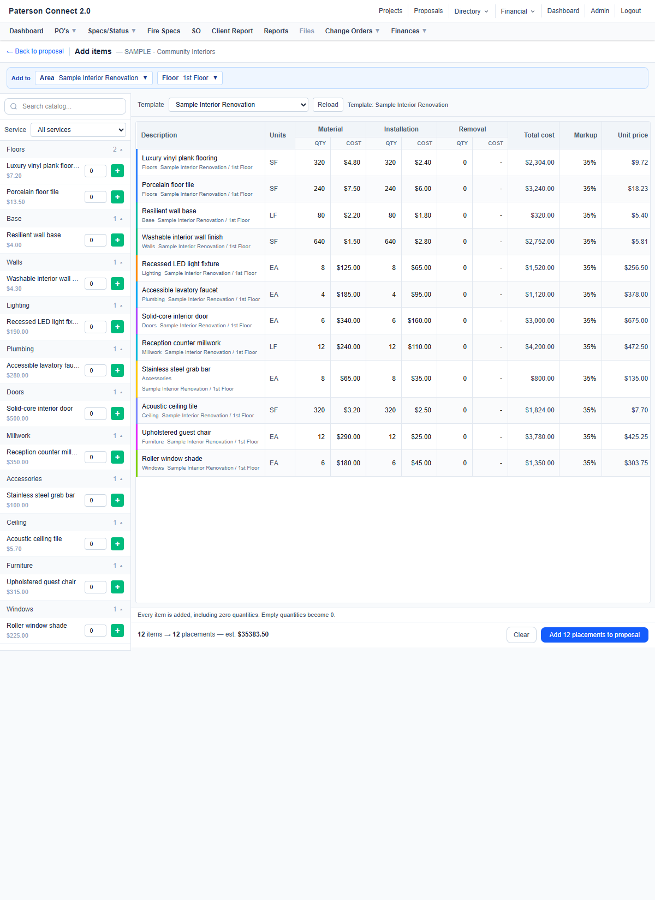Screen dimensions: 655x900
Task: Open the Admin link
Action: point(600,11)
